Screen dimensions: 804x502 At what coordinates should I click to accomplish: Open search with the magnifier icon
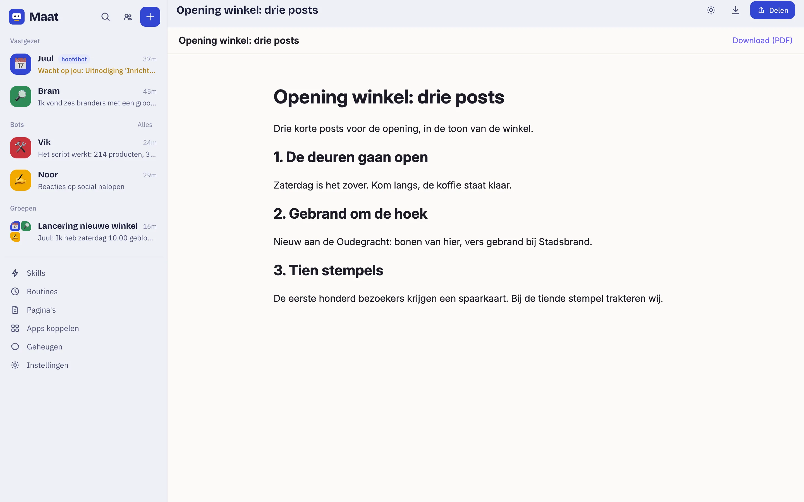click(105, 17)
